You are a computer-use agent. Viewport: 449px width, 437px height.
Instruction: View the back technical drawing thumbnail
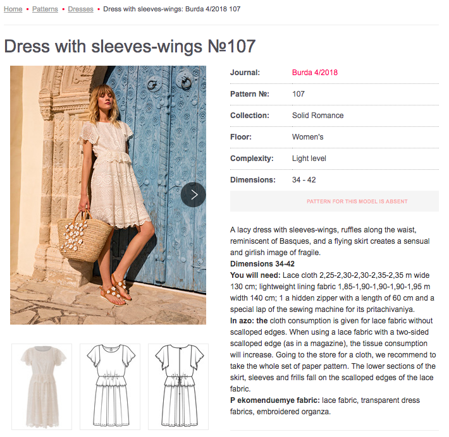[178, 386]
